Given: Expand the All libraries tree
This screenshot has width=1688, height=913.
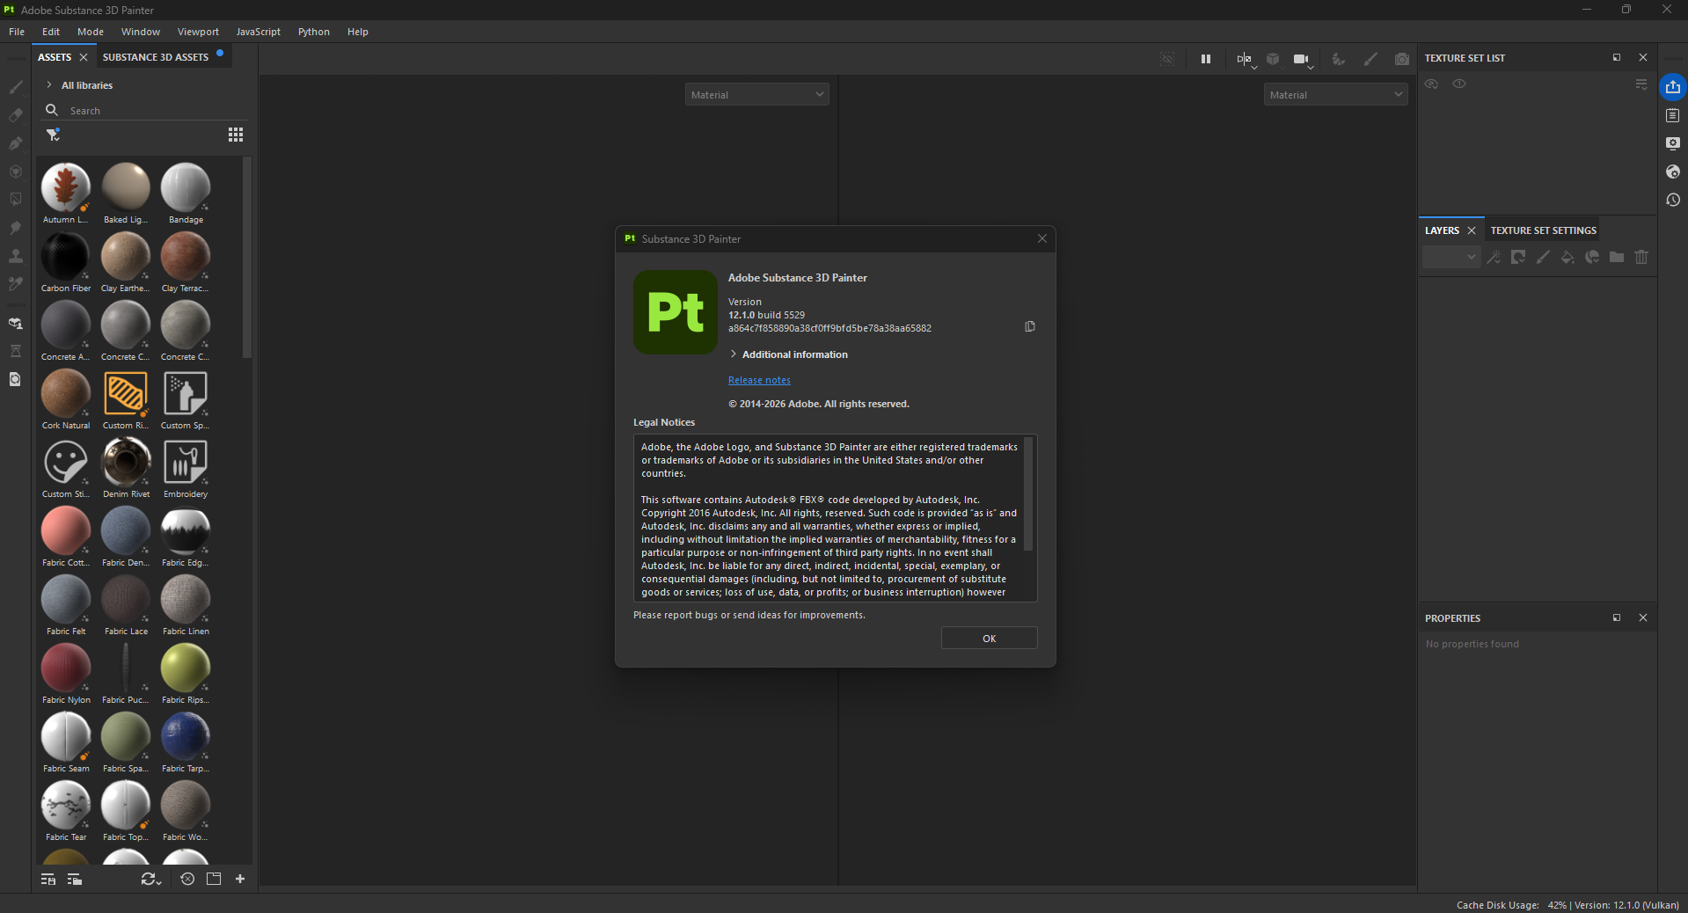Looking at the screenshot, I should click(49, 85).
